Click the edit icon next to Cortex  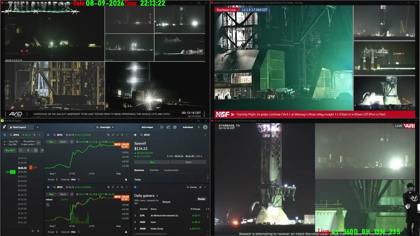pos(200,187)
